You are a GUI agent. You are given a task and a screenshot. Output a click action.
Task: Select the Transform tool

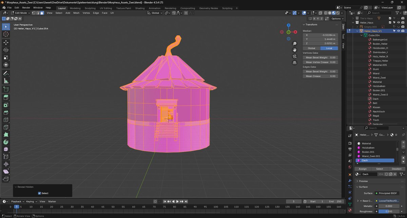coord(6,65)
